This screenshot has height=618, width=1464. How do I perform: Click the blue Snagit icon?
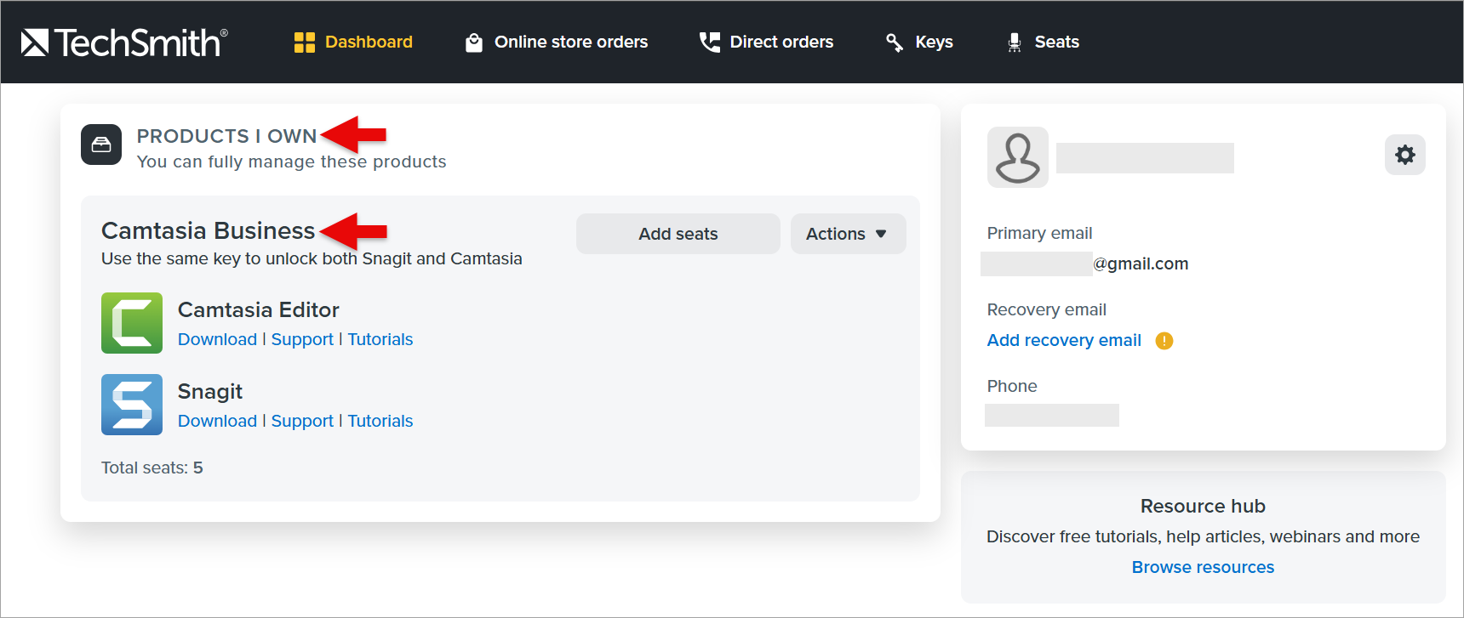click(x=132, y=405)
